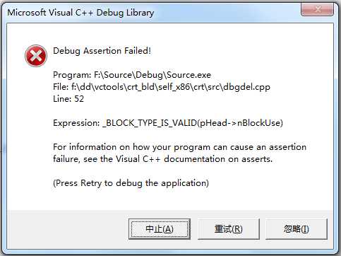Viewport: 341px width, 256px height.
Task: Click the _BLOCK_TYPE_IS_VALID macro name
Action: click(x=150, y=123)
